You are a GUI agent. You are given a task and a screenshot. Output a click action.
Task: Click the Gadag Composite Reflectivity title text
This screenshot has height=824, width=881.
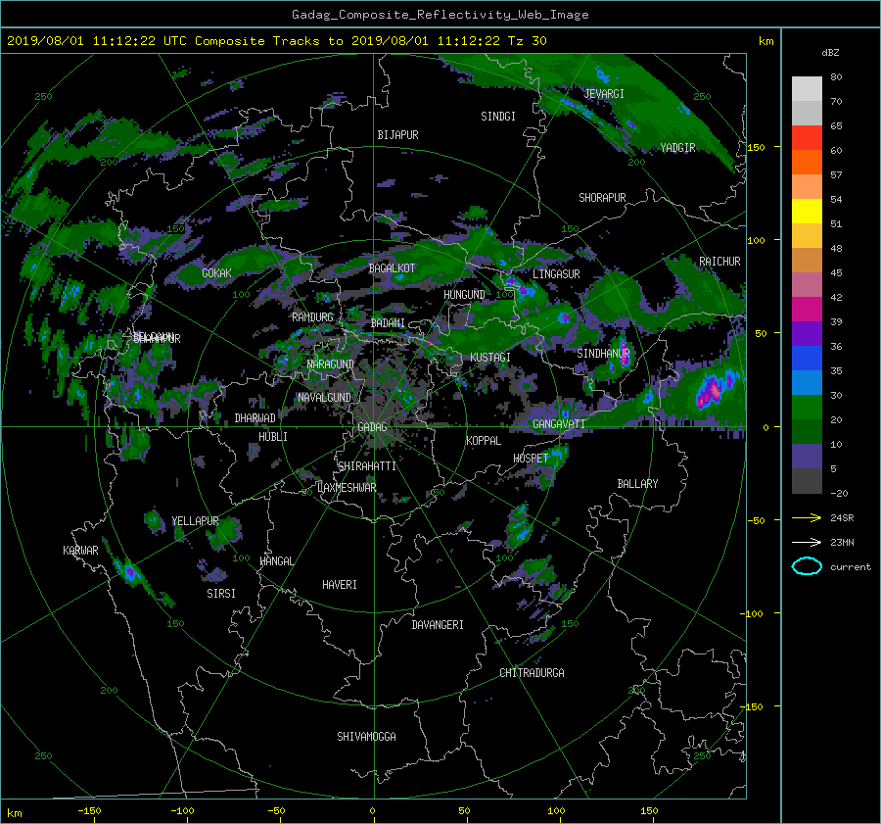pyautogui.click(x=440, y=15)
